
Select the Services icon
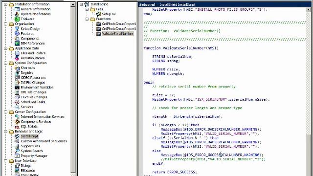(17, 107)
